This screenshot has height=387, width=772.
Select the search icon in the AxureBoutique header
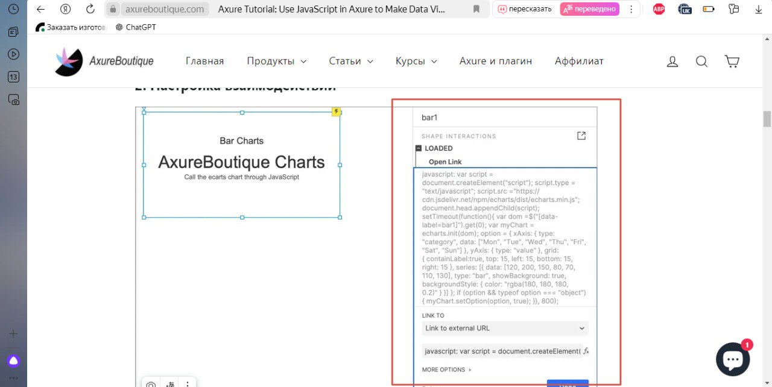701,61
